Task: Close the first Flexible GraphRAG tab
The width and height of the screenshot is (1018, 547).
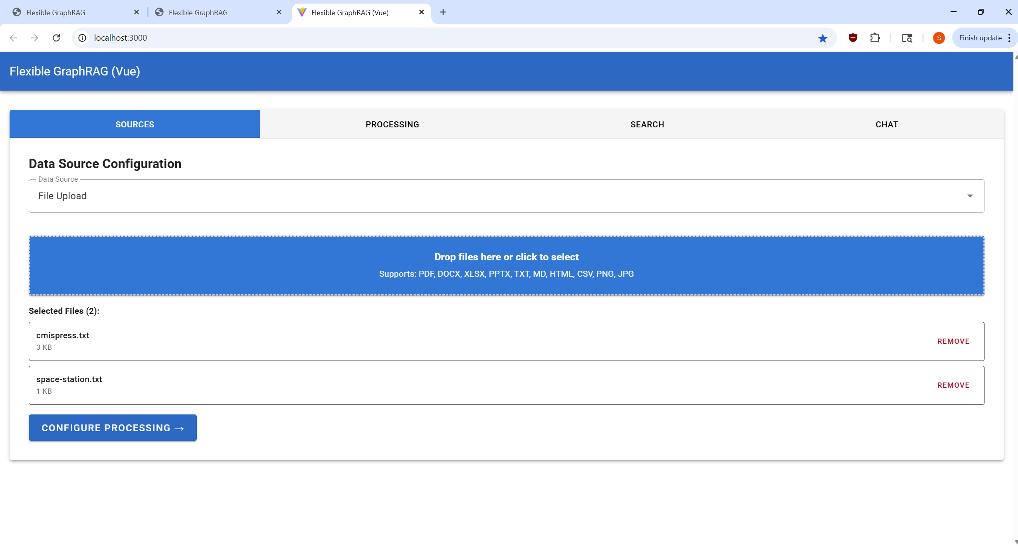Action: (137, 12)
